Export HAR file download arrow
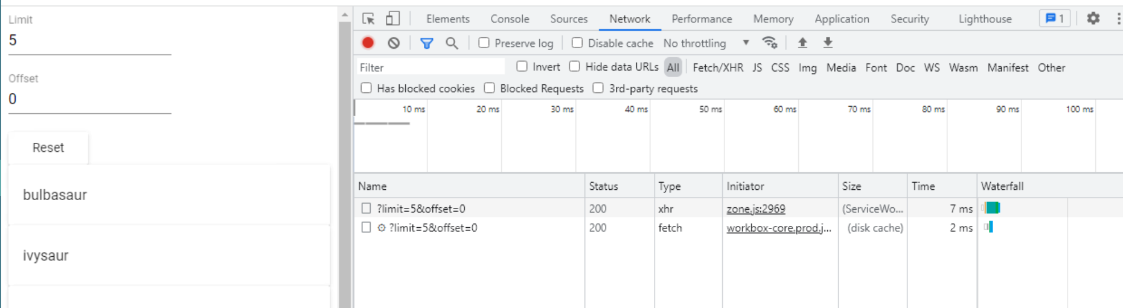This screenshot has width=1123, height=308. [828, 43]
